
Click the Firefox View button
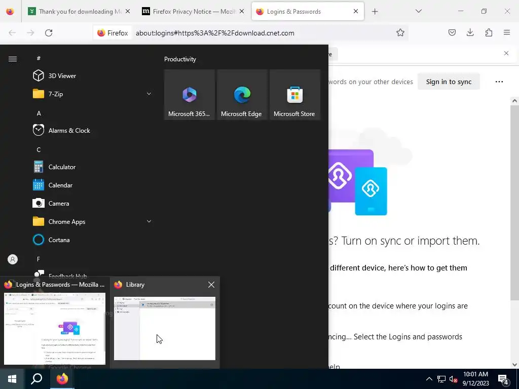[x=10, y=12]
